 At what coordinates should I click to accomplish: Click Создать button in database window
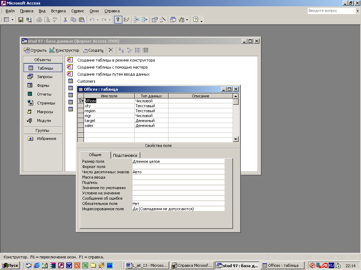(93, 50)
